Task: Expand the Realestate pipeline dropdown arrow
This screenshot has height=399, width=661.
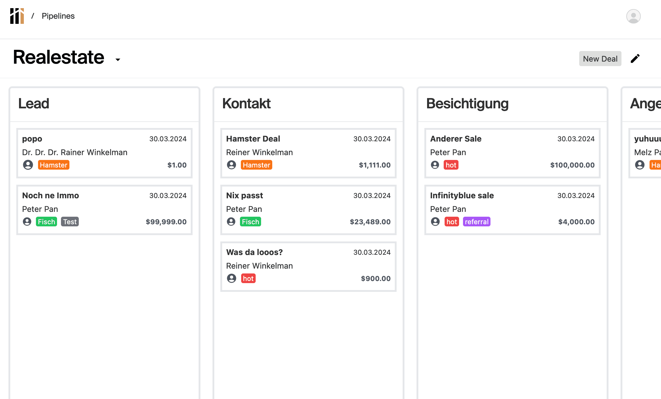Action: pyautogui.click(x=118, y=60)
